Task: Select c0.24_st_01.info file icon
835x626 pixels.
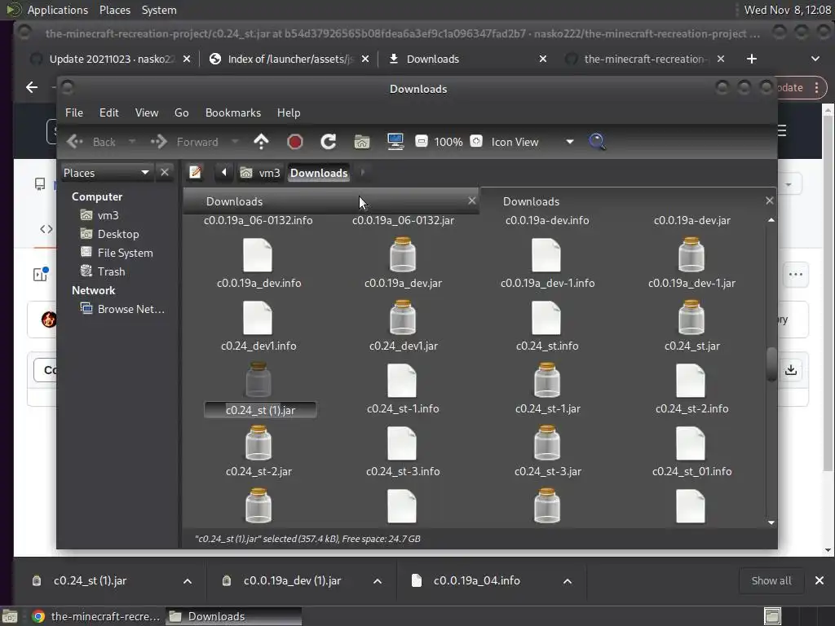Action: [691, 444]
